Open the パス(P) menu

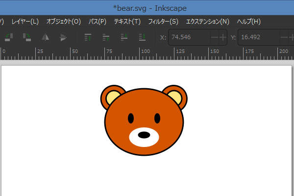[97, 22]
